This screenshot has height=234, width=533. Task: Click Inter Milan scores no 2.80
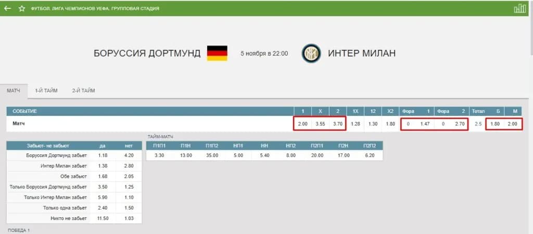pyautogui.click(x=129, y=166)
